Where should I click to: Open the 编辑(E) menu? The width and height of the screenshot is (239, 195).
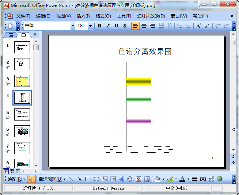(43, 16)
